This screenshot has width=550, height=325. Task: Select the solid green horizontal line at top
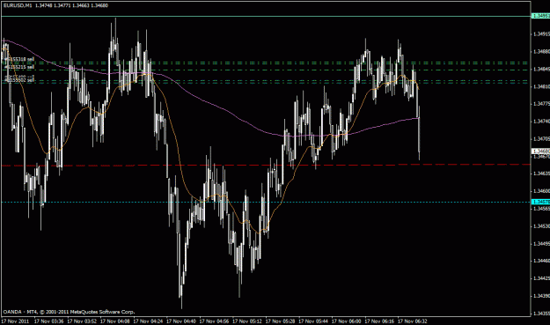pyautogui.click(x=266, y=16)
